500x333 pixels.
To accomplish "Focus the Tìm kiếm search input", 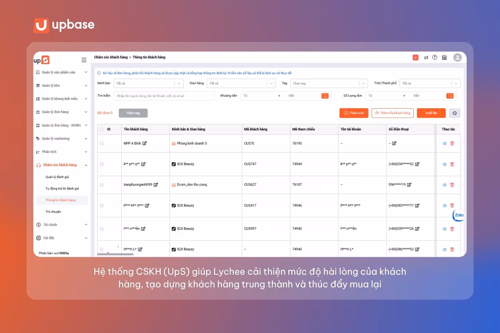I will pos(164,96).
